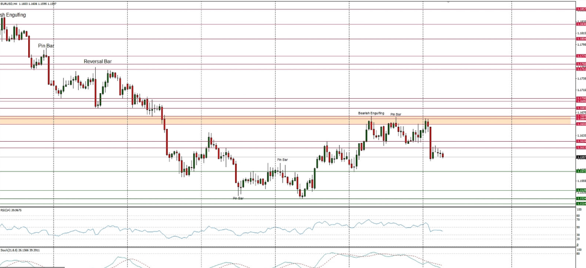Screen dimensions: 586x268
Task: Click the EURUSD,H4 symbol title label
Action: [x=9, y=3]
